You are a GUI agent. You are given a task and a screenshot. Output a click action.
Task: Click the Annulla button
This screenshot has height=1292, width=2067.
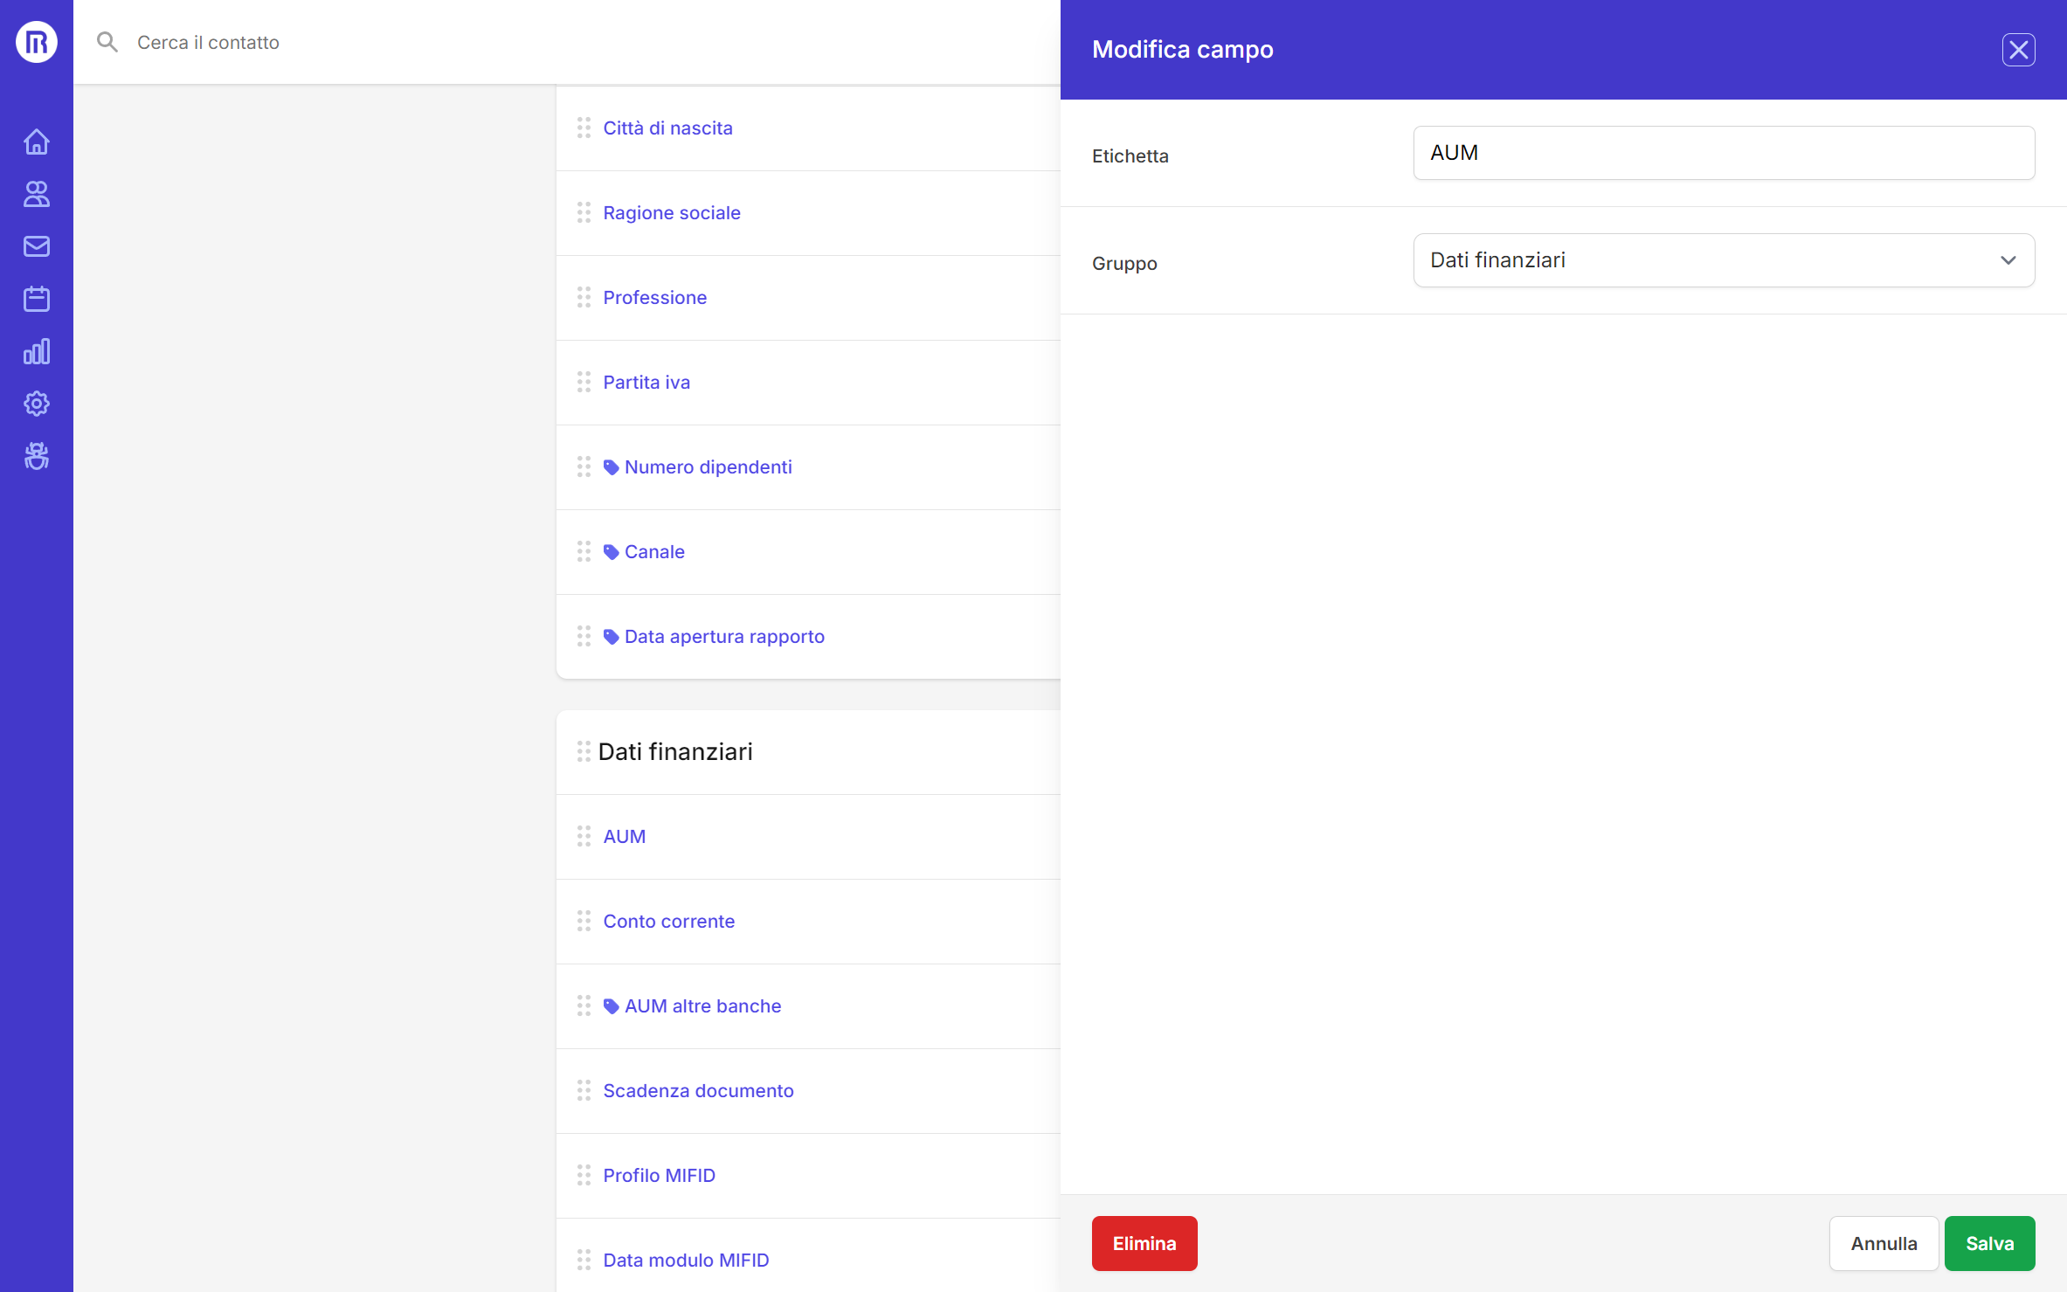point(1884,1243)
